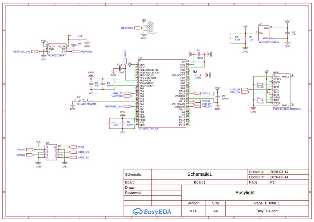Click the VDDA/VREF+ pin label
This screenshot has height=222, width=314.
[x=147, y=86]
